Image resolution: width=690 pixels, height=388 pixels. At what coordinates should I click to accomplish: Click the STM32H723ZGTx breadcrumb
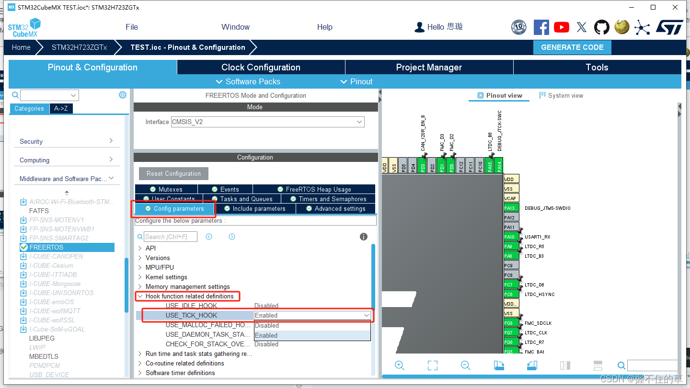point(80,47)
